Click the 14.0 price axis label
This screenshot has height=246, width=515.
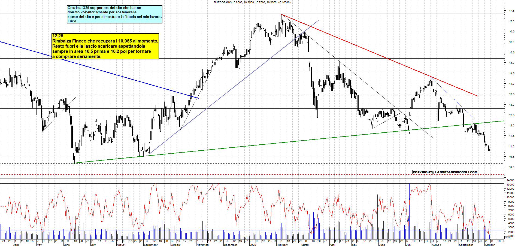tap(511, 84)
